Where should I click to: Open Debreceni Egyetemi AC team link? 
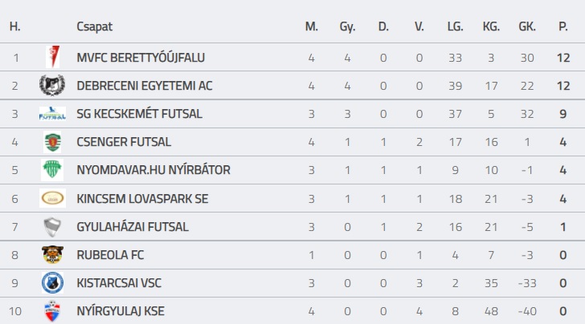(145, 86)
